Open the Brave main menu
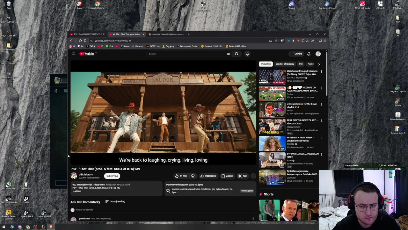The image size is (408, 230). click(325, 41)
